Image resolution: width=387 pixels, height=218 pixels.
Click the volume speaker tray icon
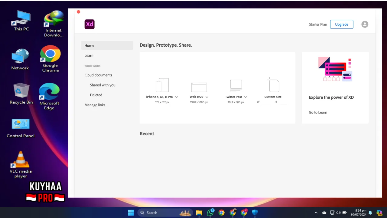tap(338, 213)
